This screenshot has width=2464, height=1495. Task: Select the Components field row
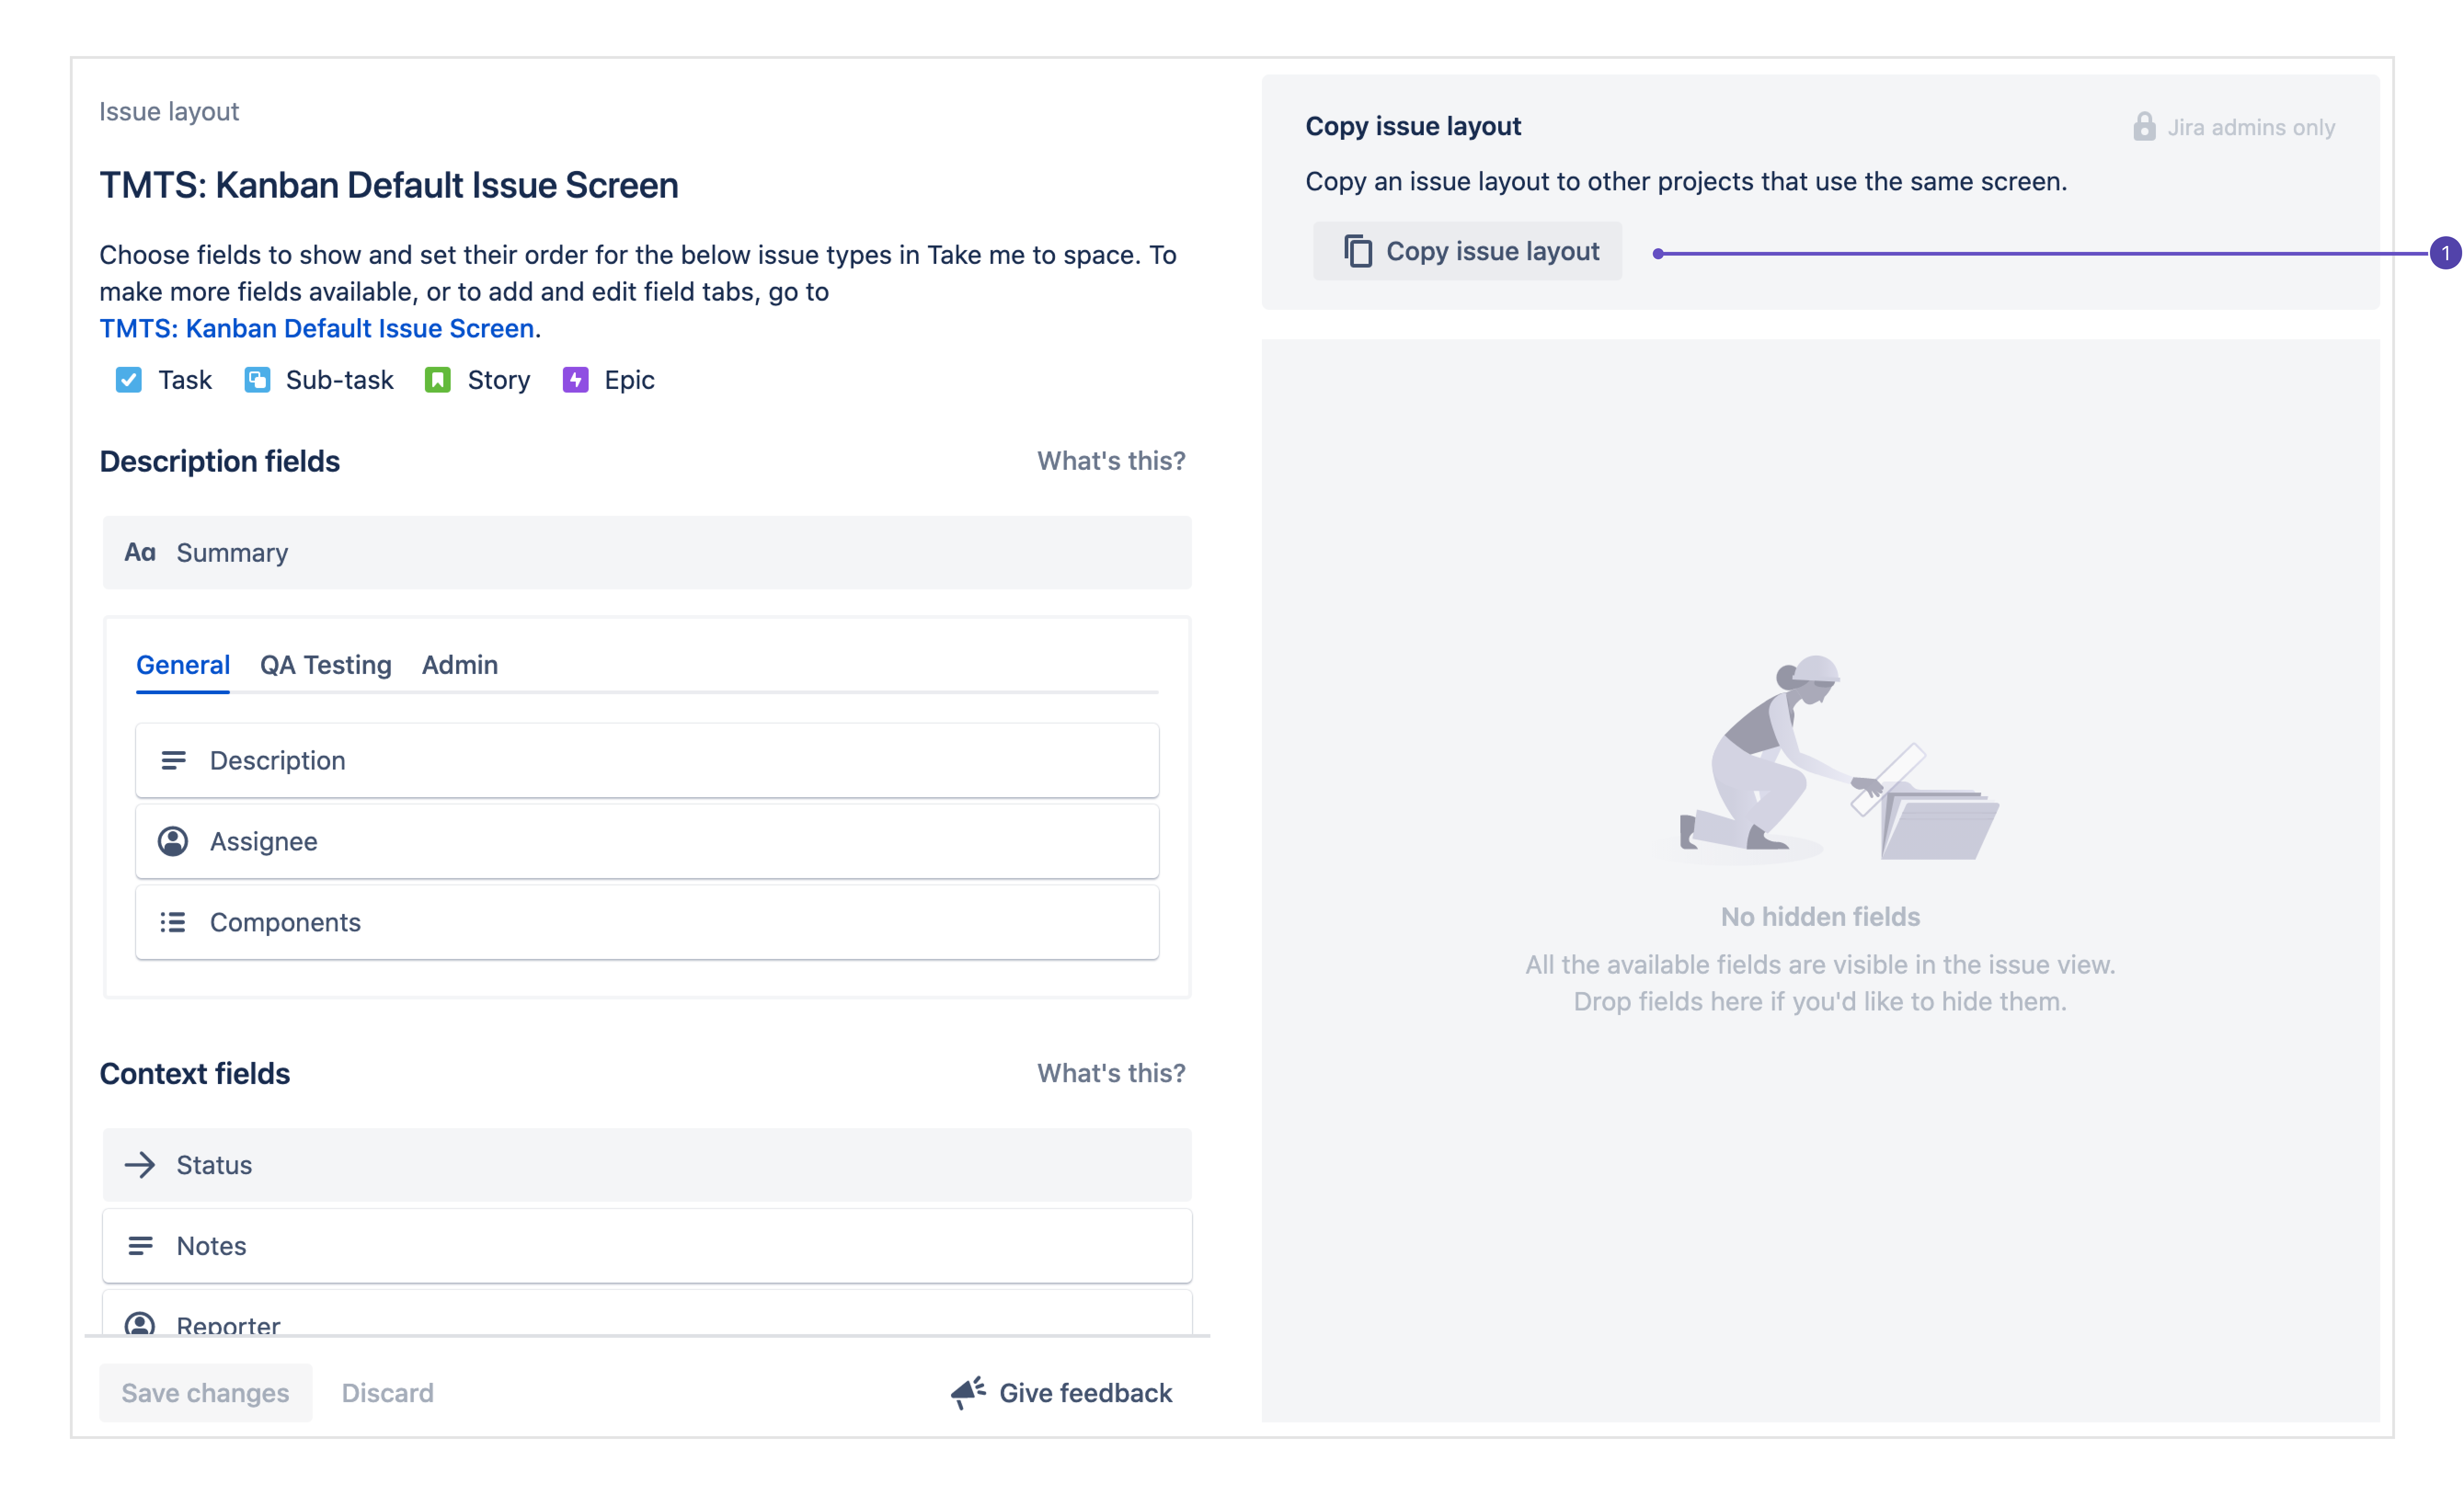click(x=647, y=922)
